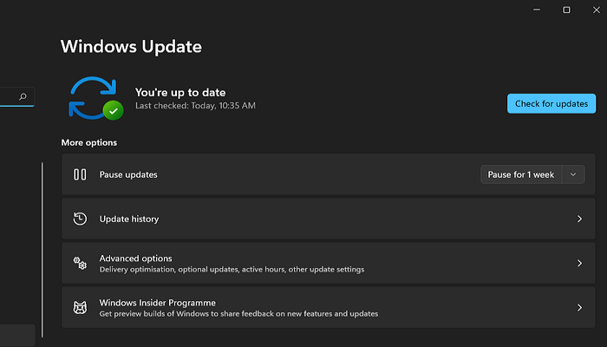This screenshot has height=347, width=607.
Task: Click inside the settings search field
Action: pyautogui.click(x=7, y=97)
